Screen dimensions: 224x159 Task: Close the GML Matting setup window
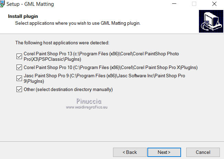pyautogui.click(x=214, y=4)
